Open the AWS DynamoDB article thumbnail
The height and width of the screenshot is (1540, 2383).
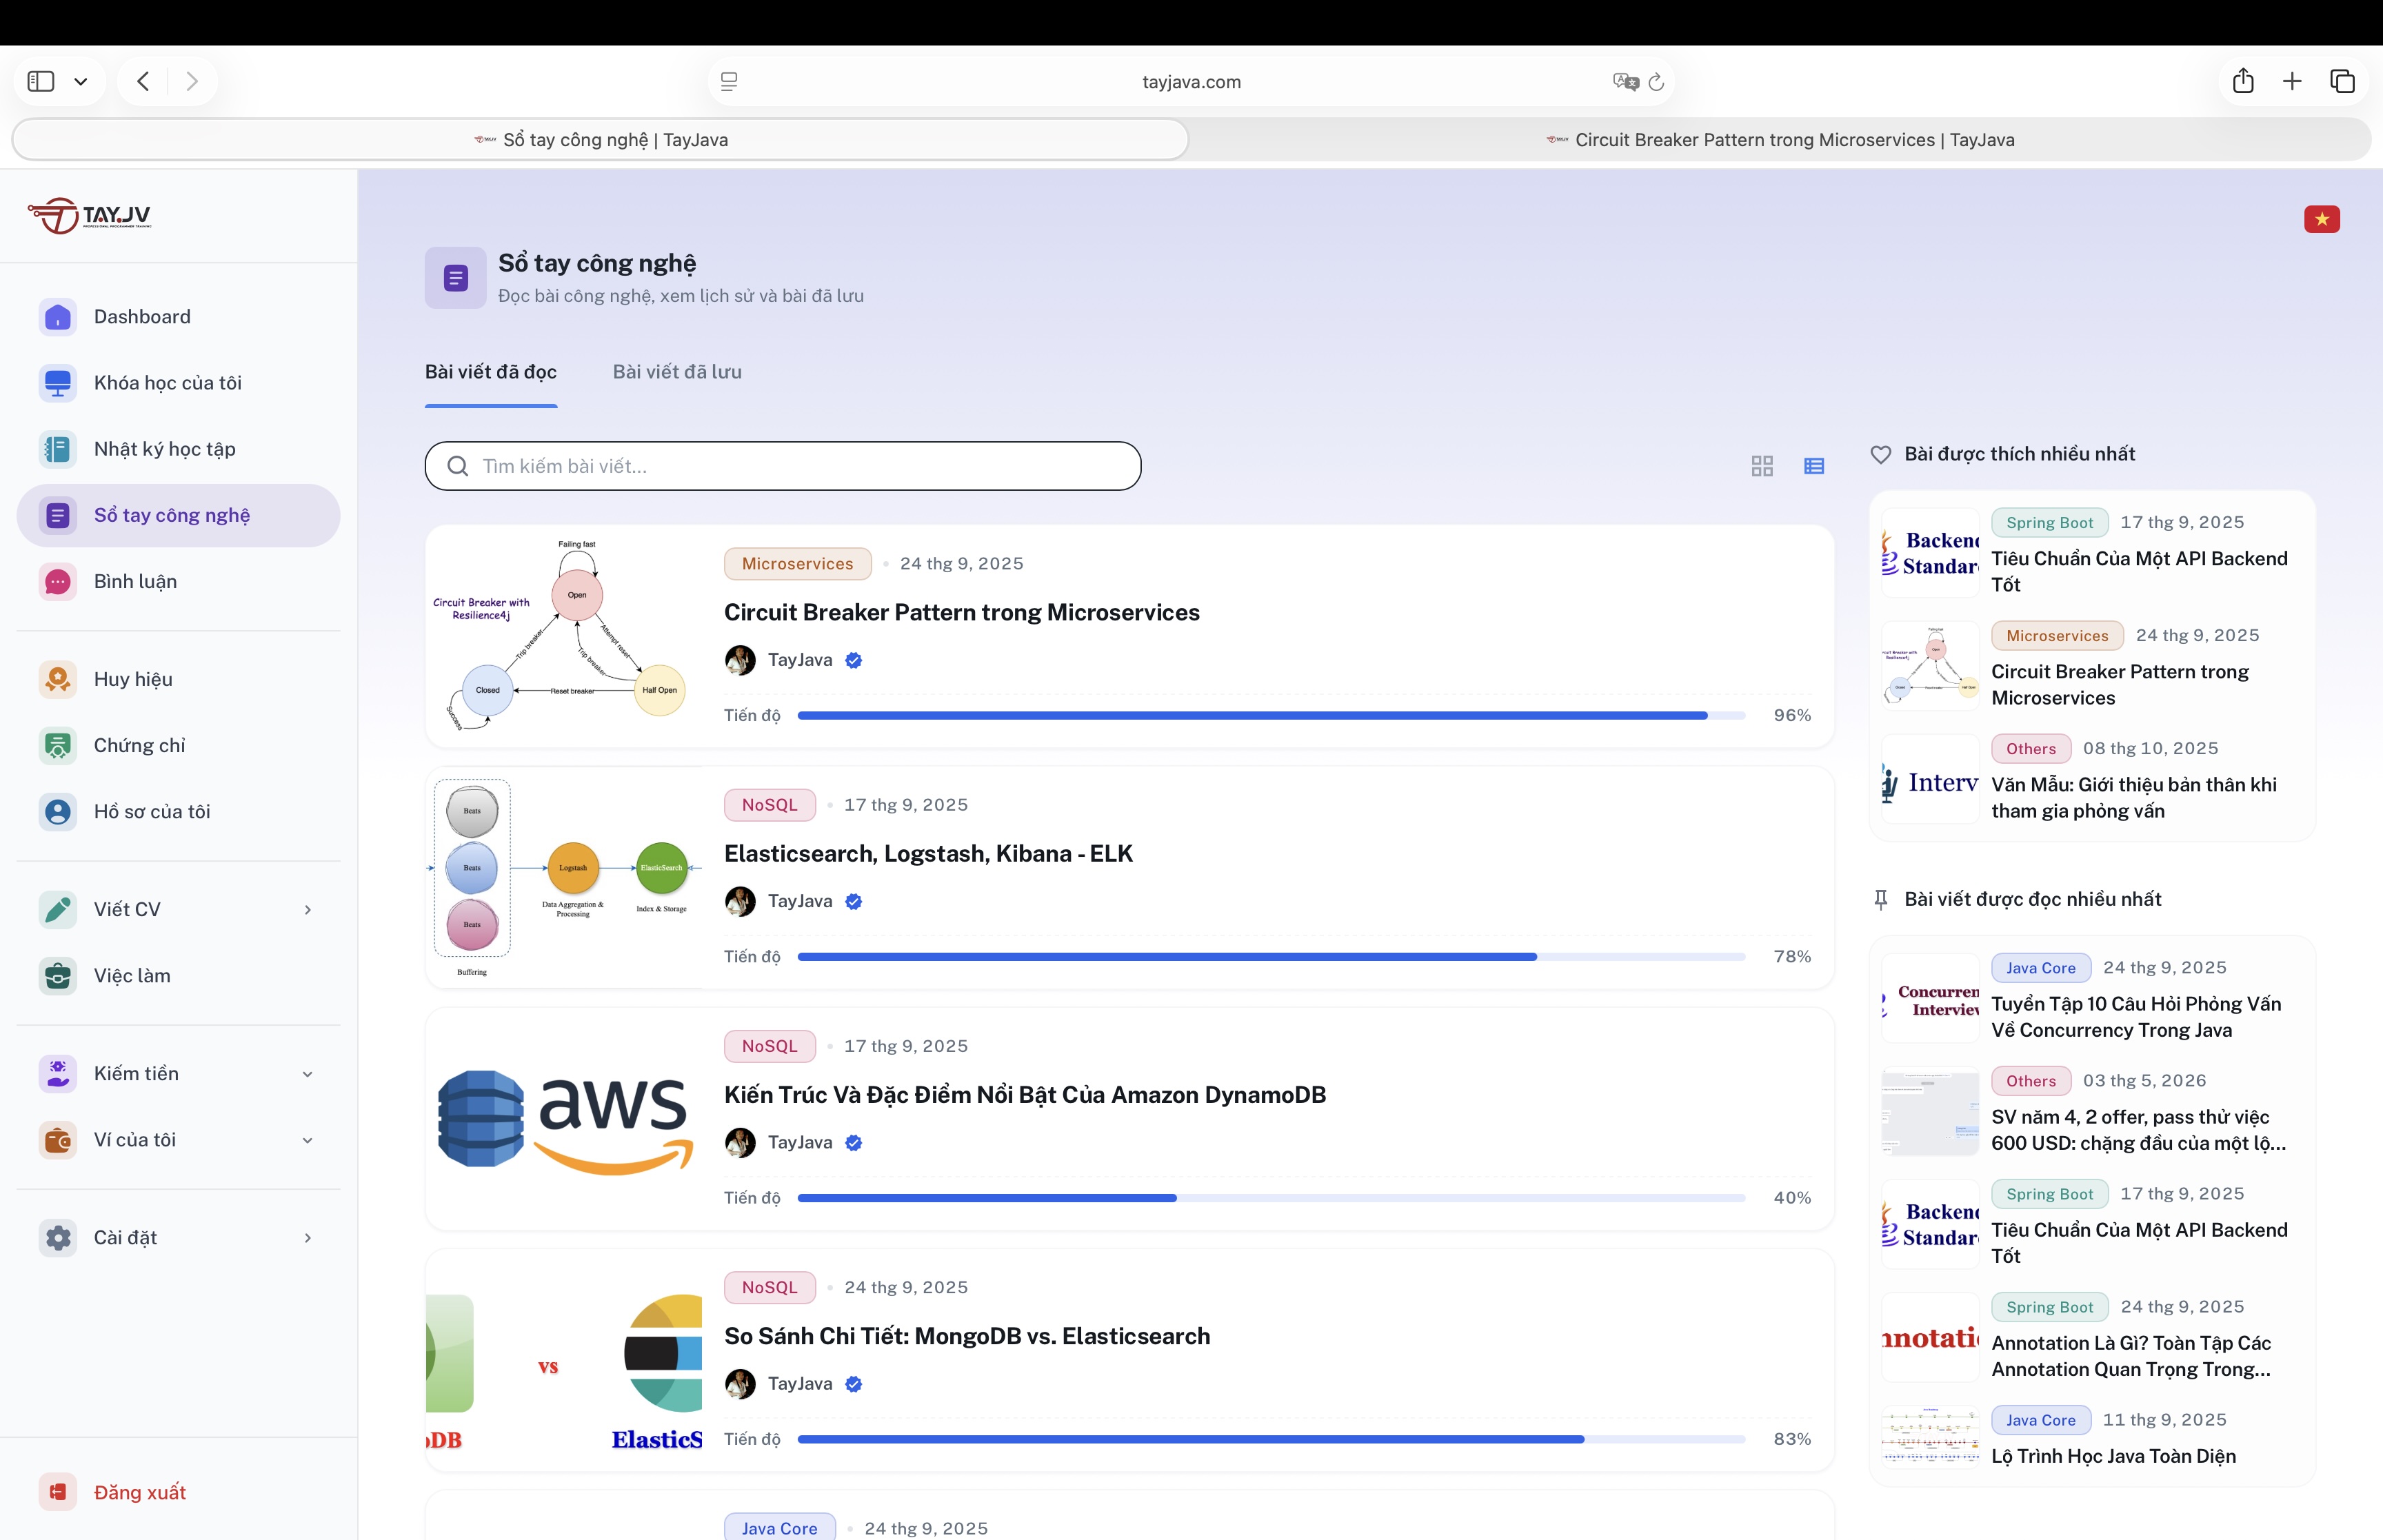click(565, 1119)
